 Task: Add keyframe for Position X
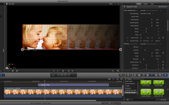click(x=163, y=65)
